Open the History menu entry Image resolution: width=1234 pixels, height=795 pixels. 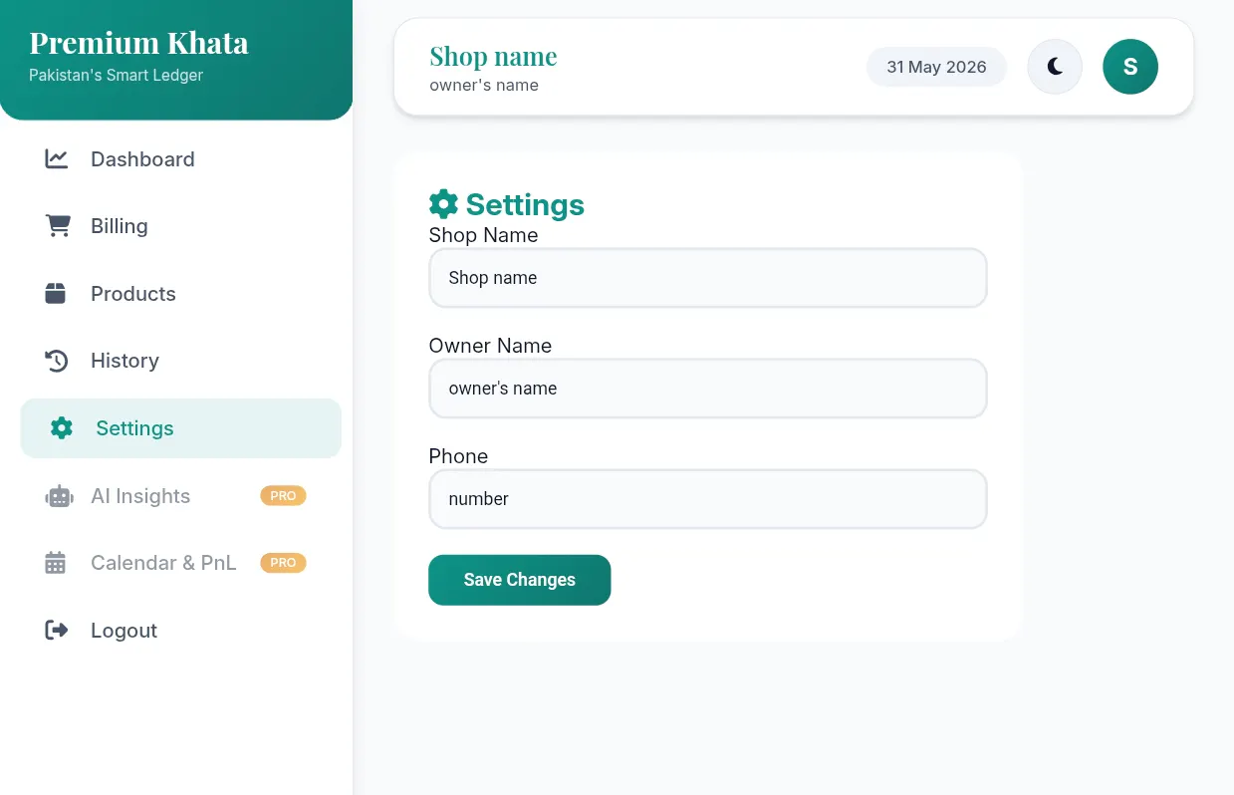coord(180,361)
